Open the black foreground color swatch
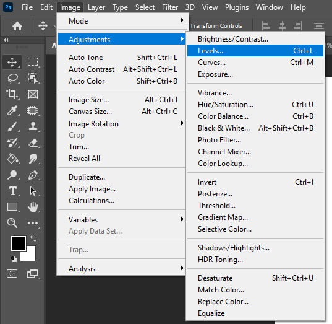Image resolution: width=332 pixels, height=324 pixels. (19, 243)
